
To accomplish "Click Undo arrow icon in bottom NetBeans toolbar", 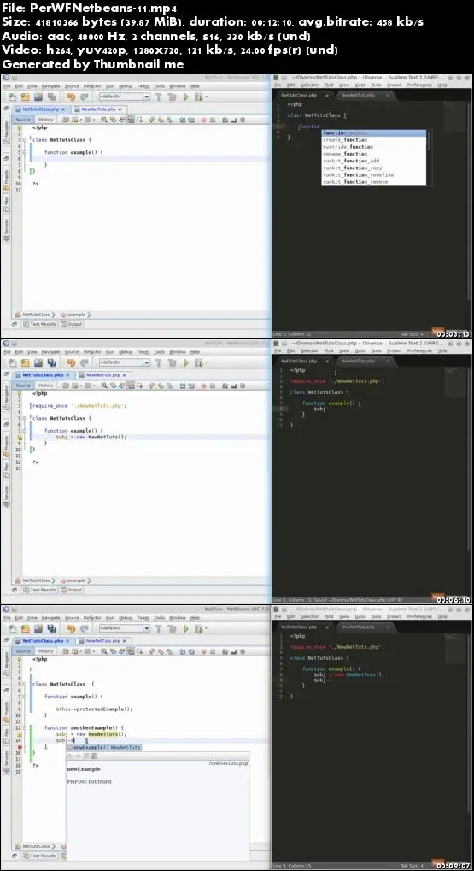I will (71, 629).
